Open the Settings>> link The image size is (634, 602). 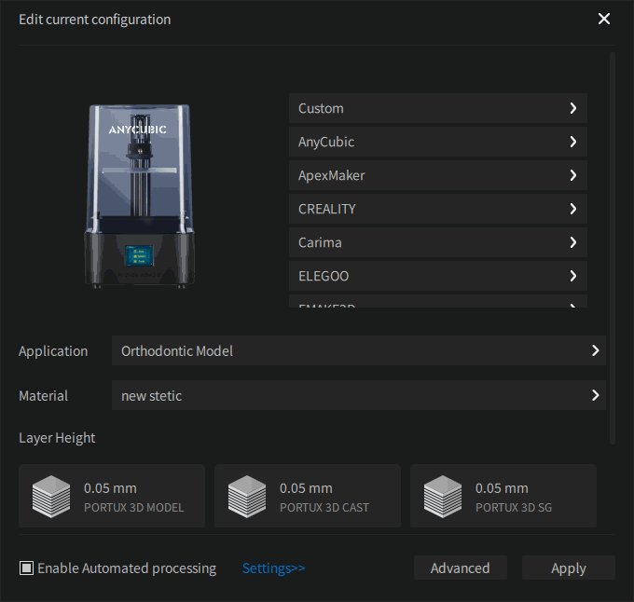tap(273, 568)
